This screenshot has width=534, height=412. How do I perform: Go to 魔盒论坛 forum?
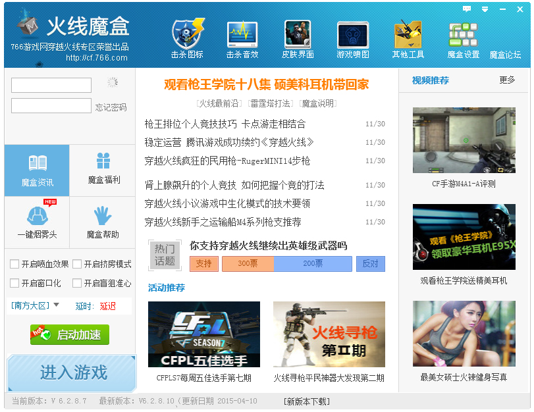(x=505, y=55)
